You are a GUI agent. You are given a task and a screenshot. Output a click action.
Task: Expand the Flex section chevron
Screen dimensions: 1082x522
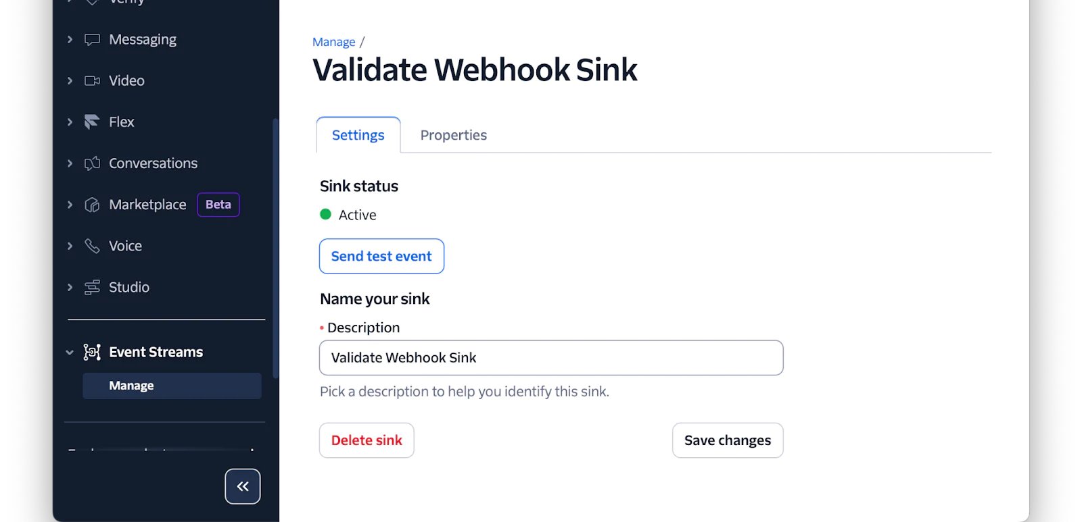[x=70, y=122]
